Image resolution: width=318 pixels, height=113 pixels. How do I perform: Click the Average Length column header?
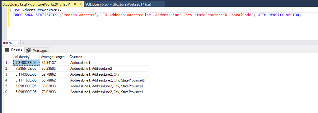54,57
